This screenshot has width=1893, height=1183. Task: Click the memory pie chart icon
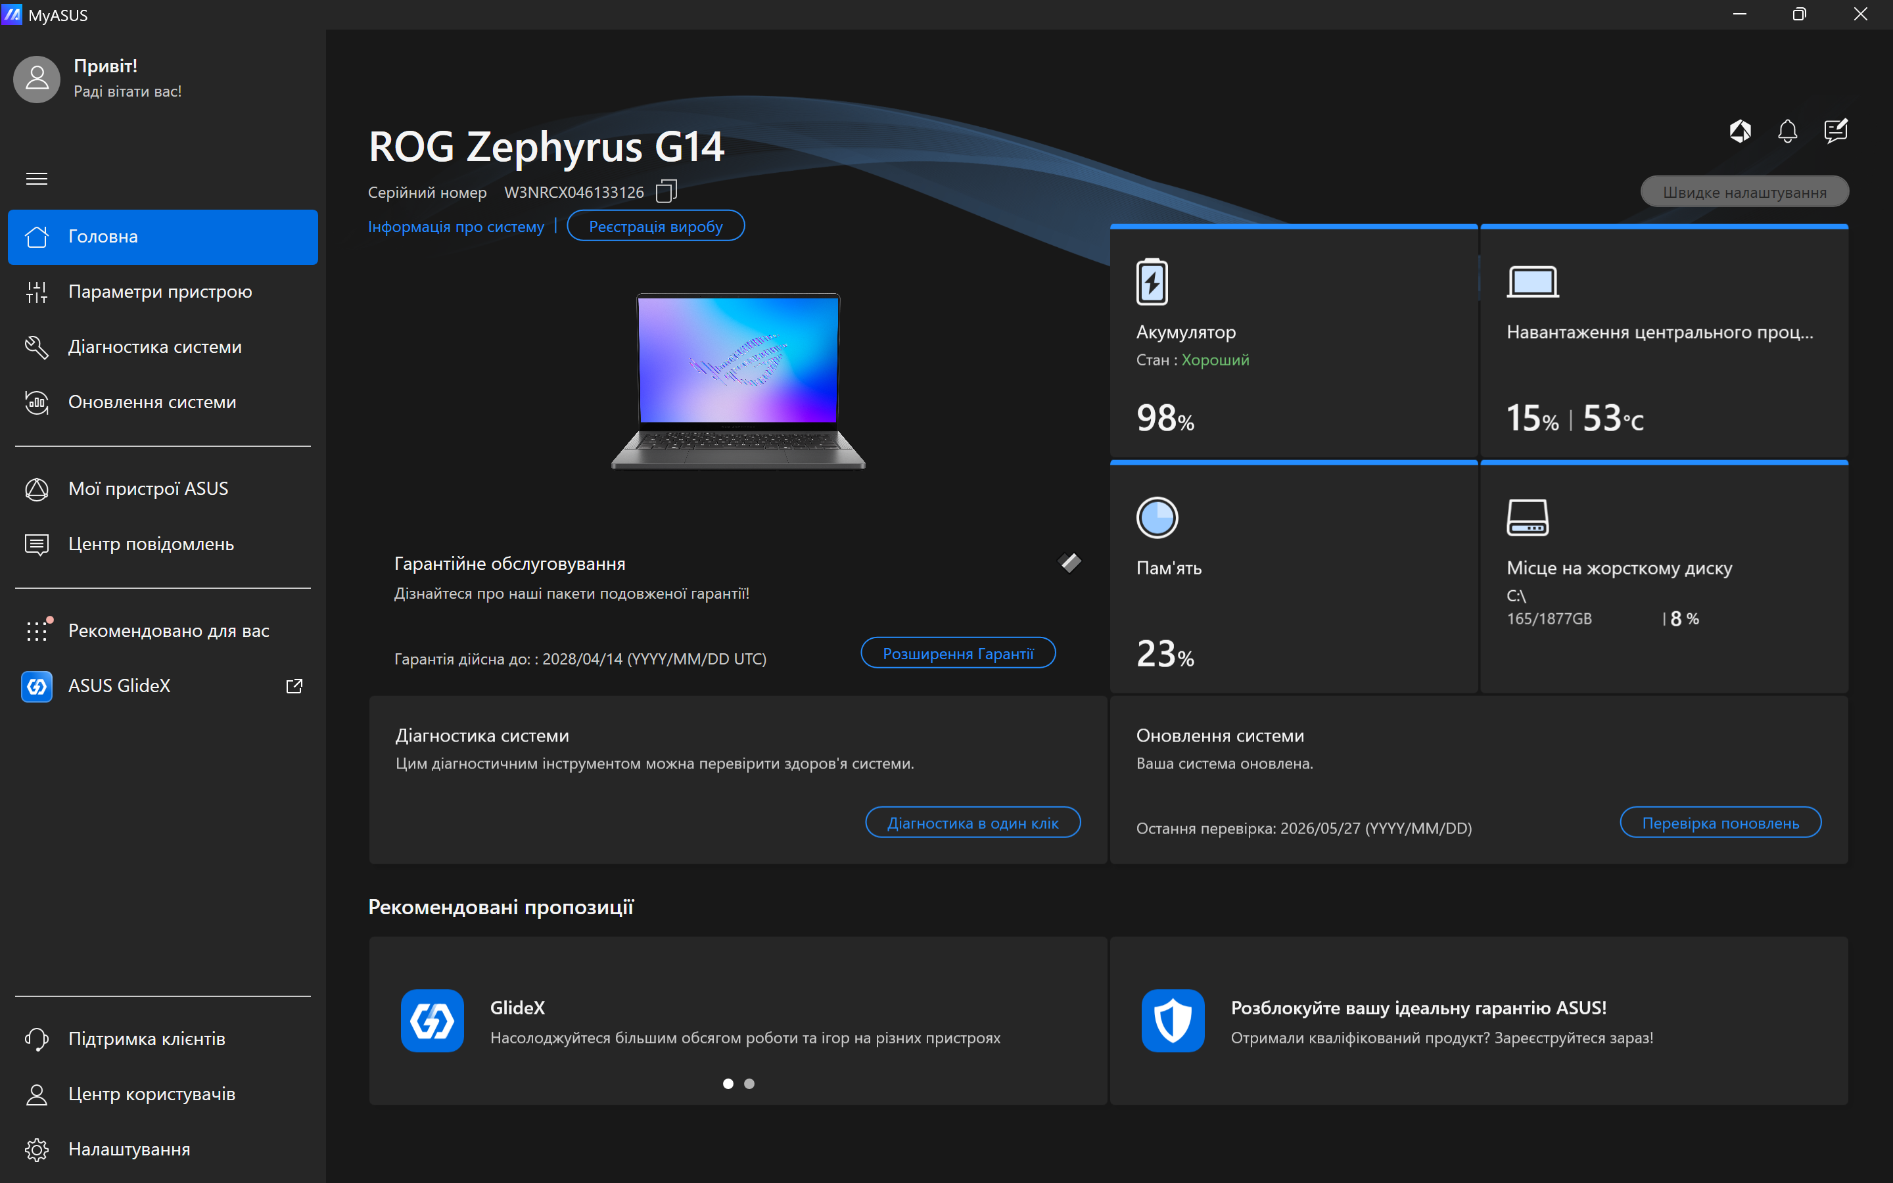1157,518
